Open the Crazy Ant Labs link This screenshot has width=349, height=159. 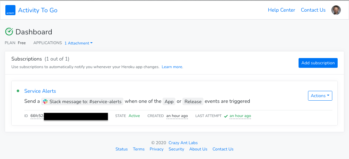[x=183, y=143]
